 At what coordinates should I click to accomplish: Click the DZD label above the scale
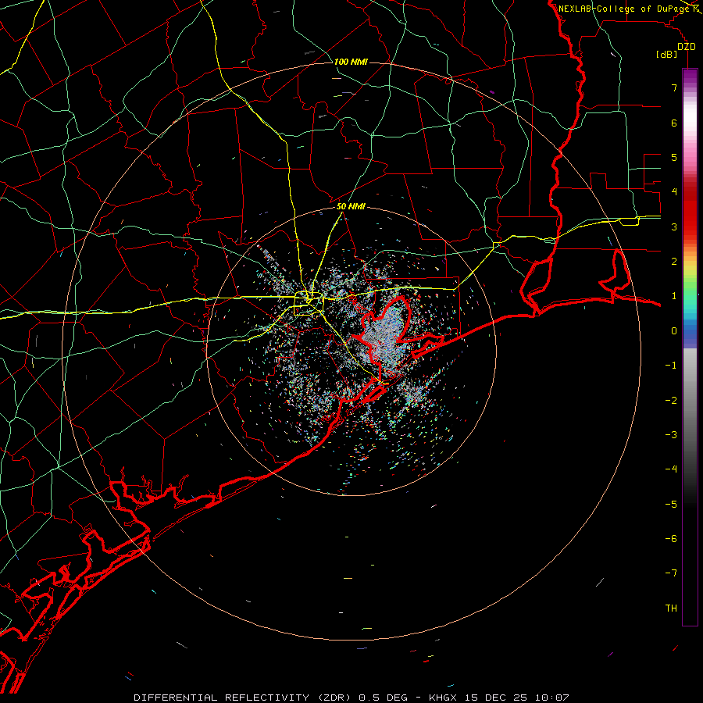(687, 47)
